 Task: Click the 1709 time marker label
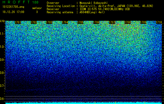(x=143, y=22)
